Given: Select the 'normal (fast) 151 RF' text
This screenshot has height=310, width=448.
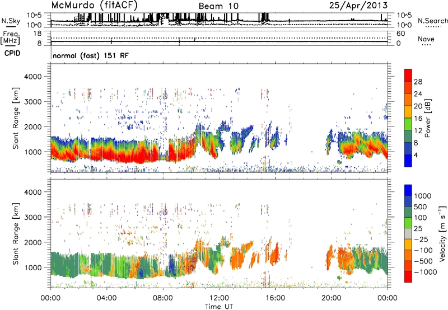Looking at the screenshot, I should 91,55.
